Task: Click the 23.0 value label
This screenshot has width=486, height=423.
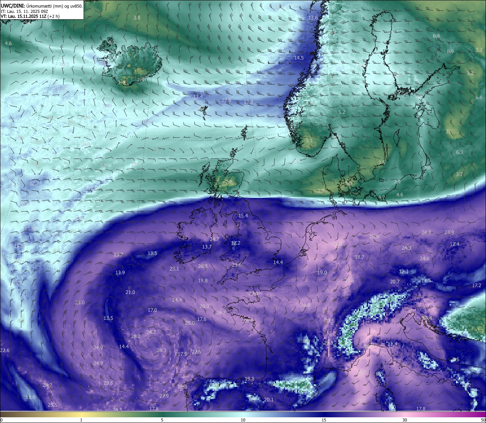Action: (80, 302)
